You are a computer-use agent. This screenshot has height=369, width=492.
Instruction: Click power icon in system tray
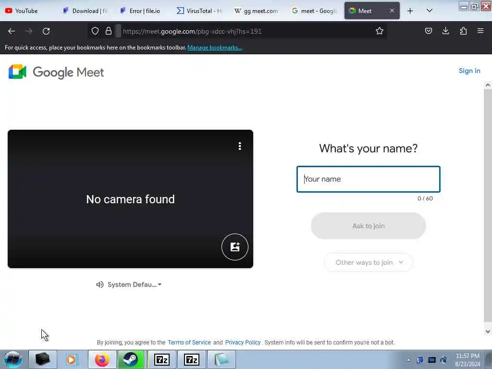[443, 360]
